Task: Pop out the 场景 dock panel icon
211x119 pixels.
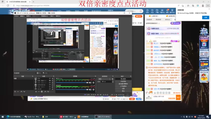Action: coord(32,76)
